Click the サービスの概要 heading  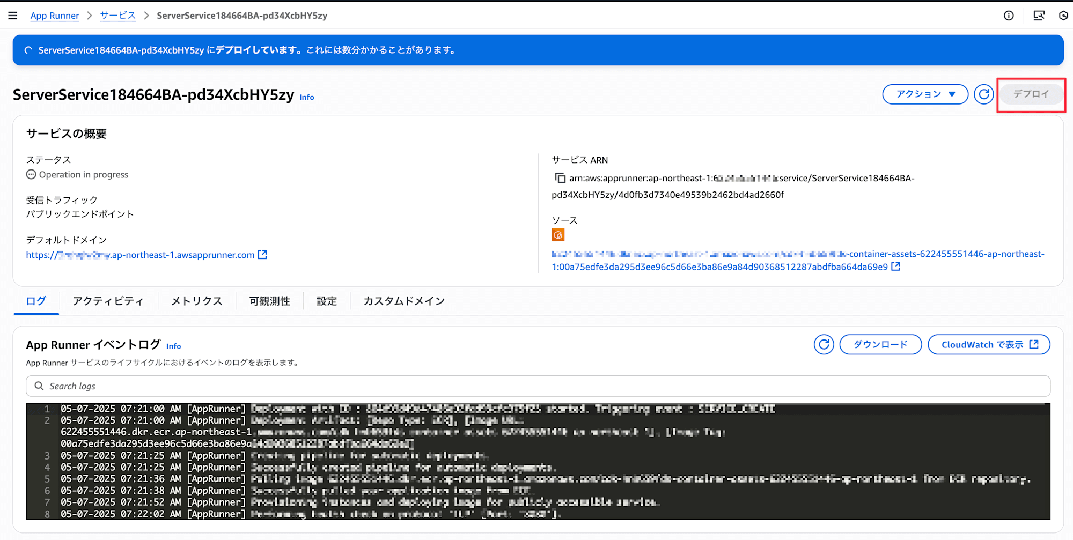click(67, 134)
